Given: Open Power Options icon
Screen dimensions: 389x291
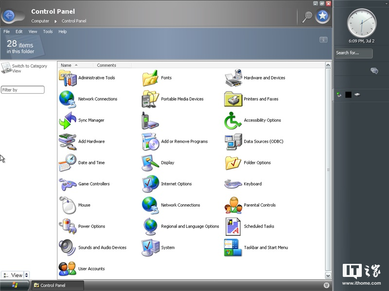Looking at the screenshot, I should click(67, 226).
